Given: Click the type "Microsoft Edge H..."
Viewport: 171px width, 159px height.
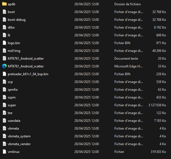Looking at the screenshot, I should tap(128, 66).
